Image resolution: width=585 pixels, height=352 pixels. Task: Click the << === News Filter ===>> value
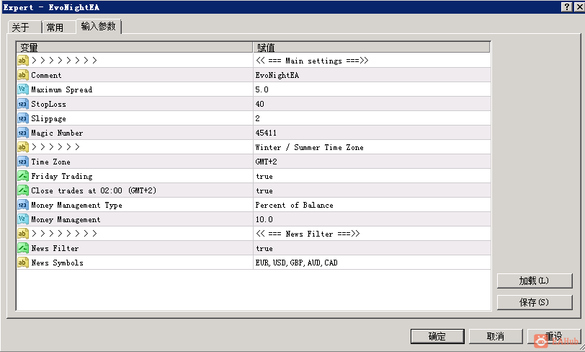click(308, 234)
